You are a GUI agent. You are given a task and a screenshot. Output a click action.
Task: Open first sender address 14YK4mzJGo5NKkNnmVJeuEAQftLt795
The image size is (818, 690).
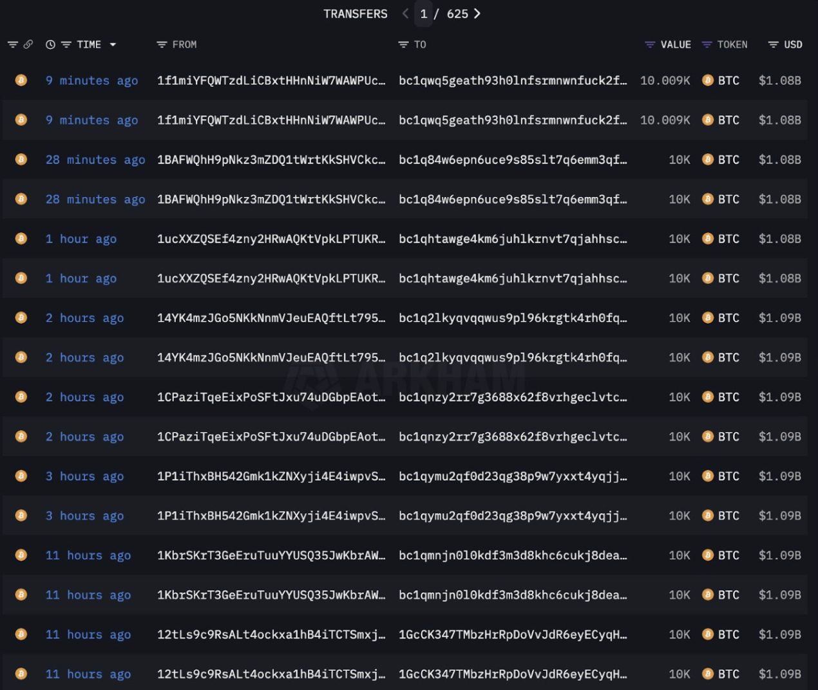pos(271,318)
